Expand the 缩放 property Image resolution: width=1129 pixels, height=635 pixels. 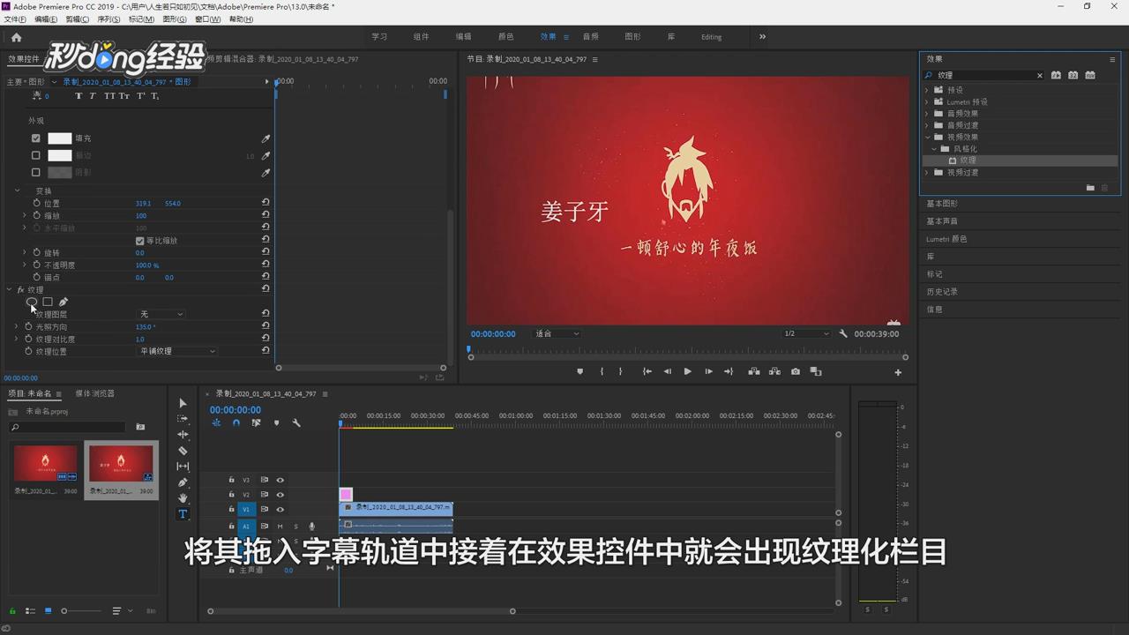25,215
